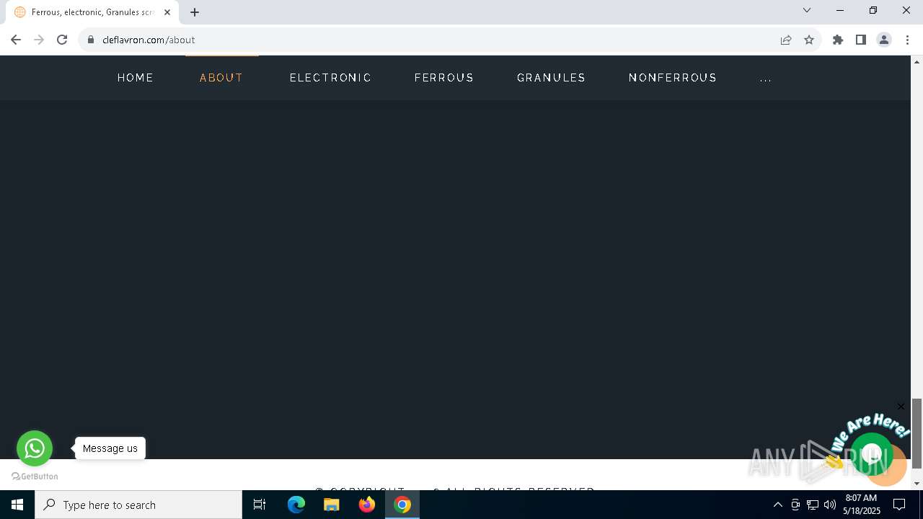This screenshot has height=519, width=923.
Task: Select the NONFERROUS navigation link
Action: point(673,78)
